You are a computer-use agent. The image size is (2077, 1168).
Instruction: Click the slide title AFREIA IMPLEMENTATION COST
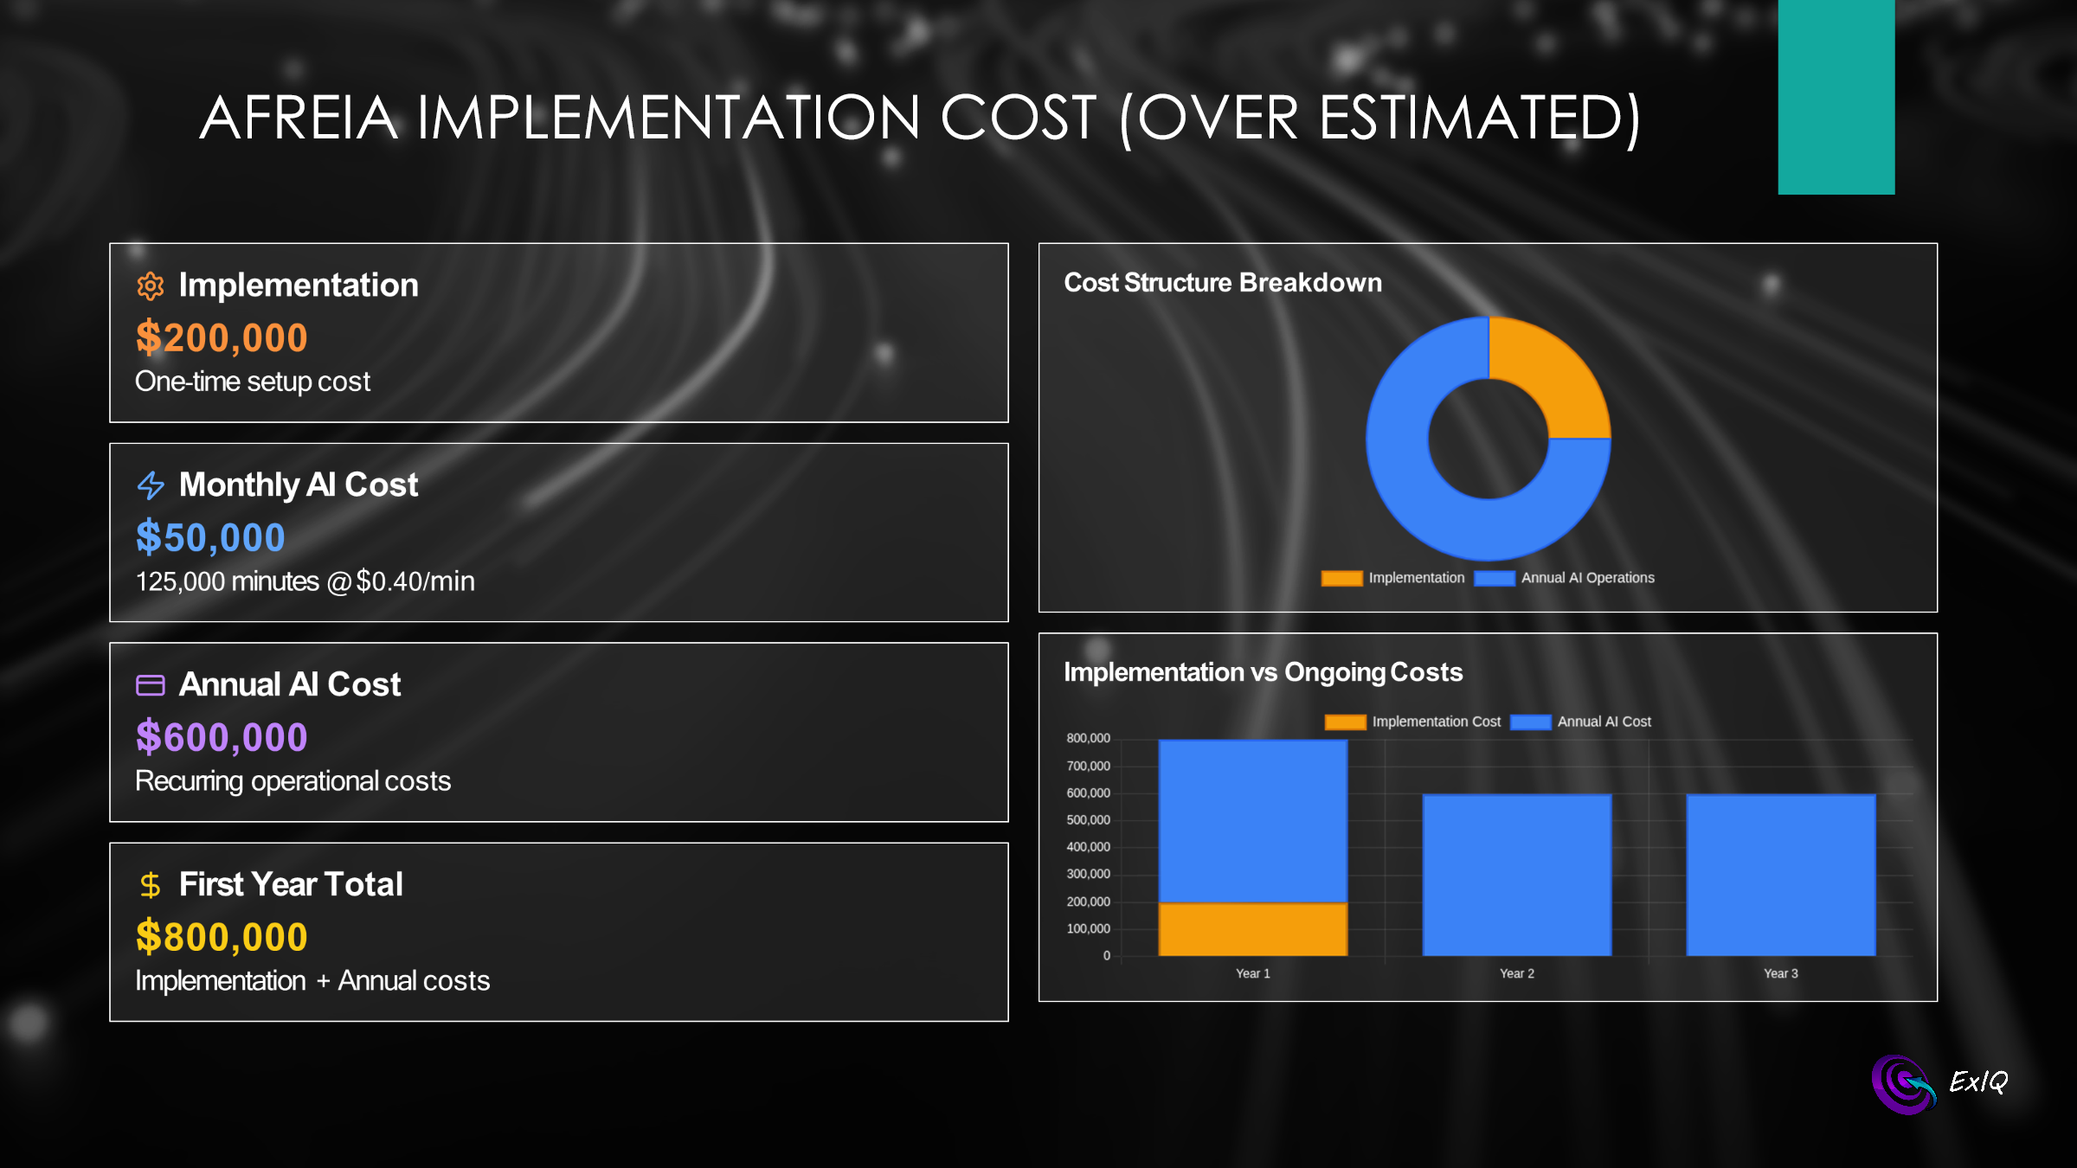920,119
